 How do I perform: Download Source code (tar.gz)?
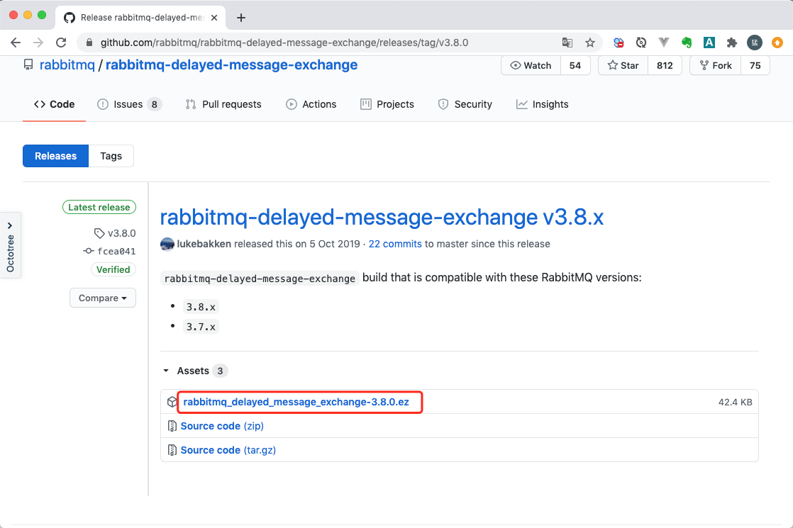point(228,450)
